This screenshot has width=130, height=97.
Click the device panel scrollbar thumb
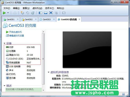(x=43, y=59)
